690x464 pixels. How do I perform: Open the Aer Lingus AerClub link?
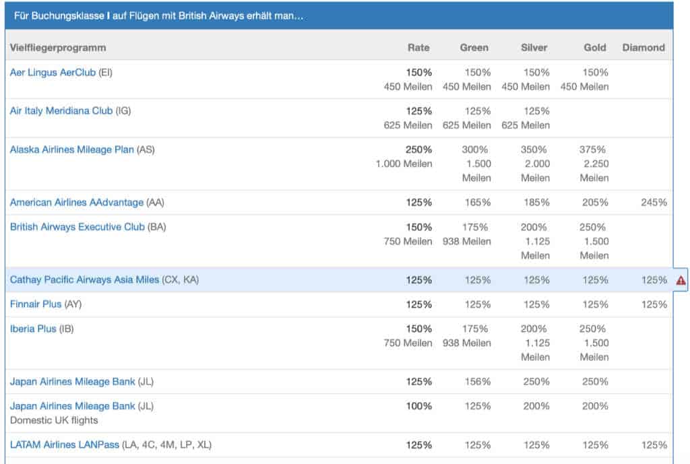point(53,73)
